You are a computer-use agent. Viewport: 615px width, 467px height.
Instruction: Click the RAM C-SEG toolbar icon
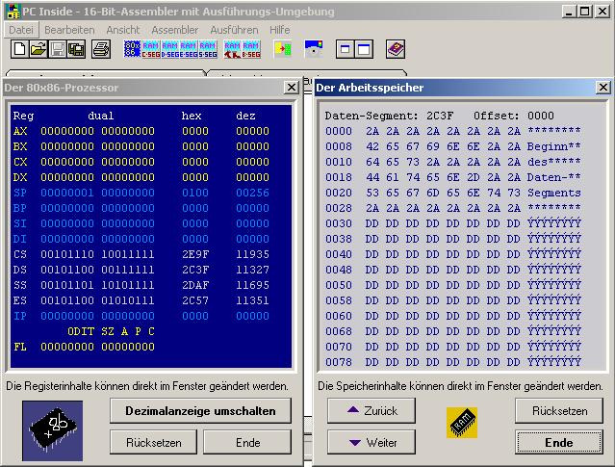click(151, 48)
